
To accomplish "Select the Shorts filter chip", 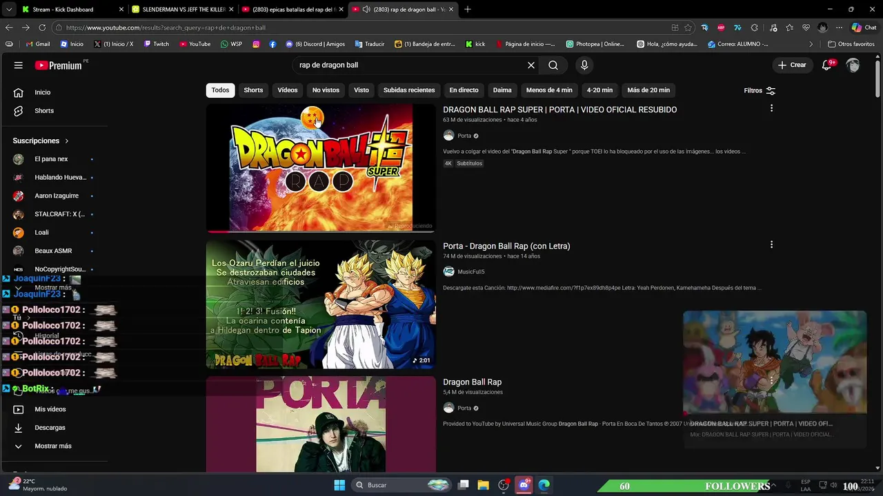I will (253, 90).
